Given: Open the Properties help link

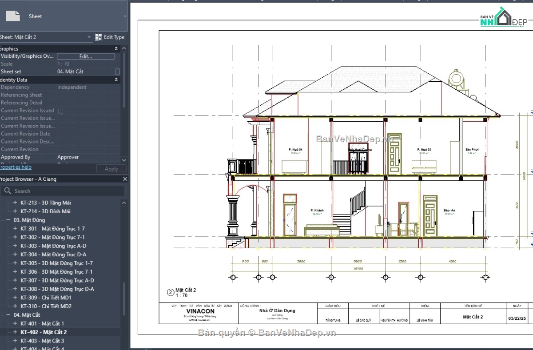Looking at the screenshot, I should 16,167.
